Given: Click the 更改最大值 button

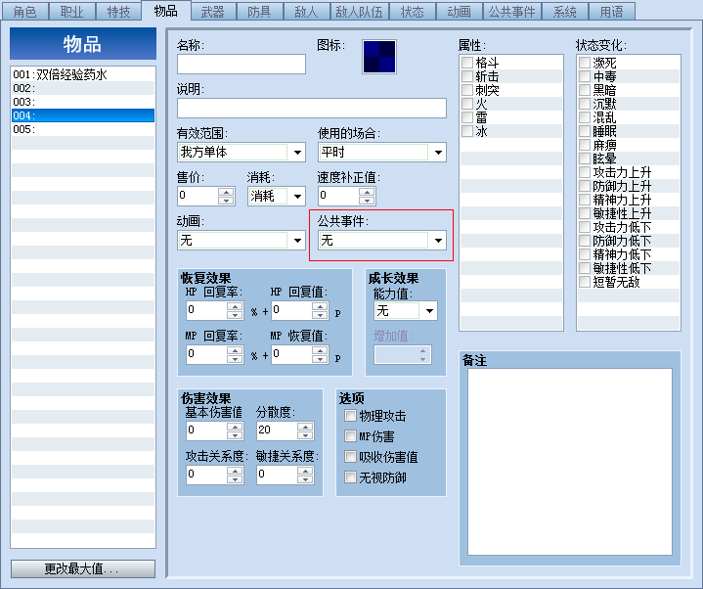Looking at the screenshot, I should pyautogui.click(x=83, y=568).
